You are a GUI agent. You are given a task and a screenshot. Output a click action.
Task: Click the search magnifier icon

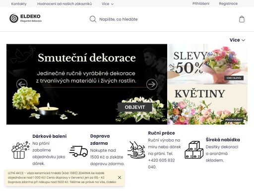pyautogui.click(x=93, y=19)
